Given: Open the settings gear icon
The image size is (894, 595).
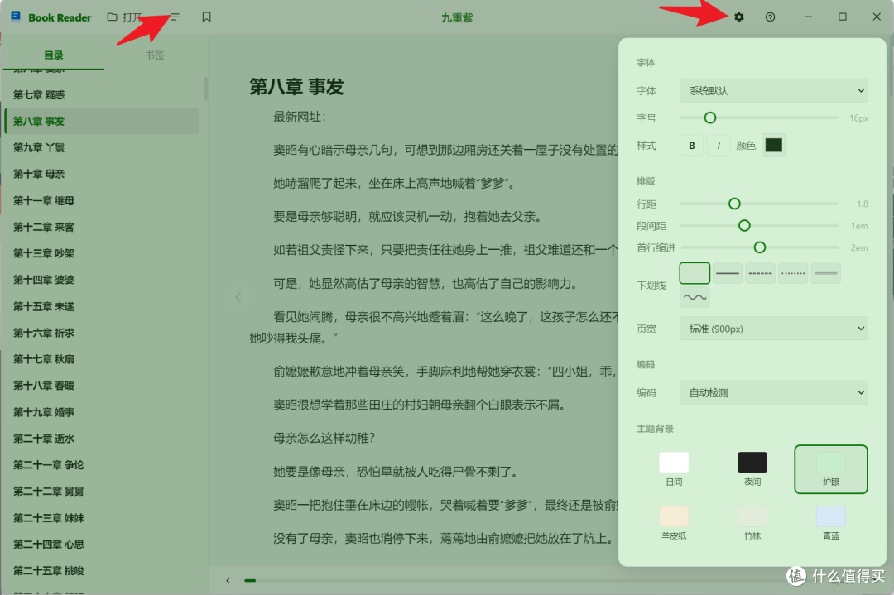Looking at the screenshot, I should [x=739, y=17].
